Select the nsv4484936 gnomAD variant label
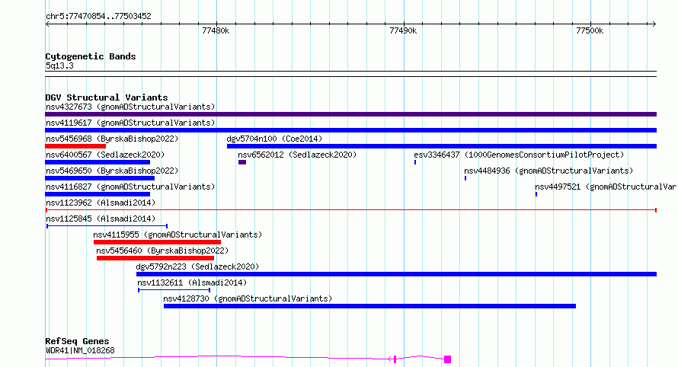678x367 pixels. pos(548,171)
